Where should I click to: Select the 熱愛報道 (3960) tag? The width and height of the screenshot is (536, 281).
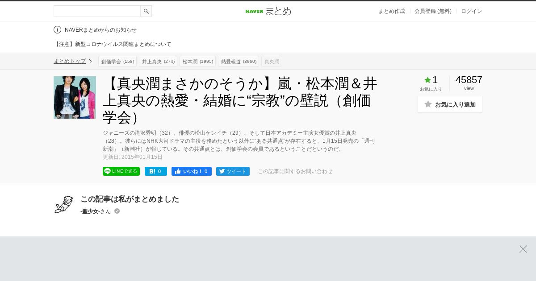coord(239,61)
